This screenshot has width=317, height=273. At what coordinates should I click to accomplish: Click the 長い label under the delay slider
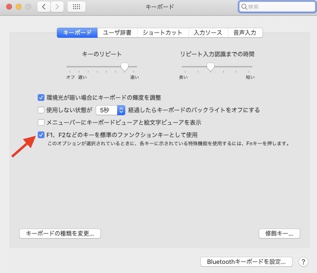coord(184,77)
